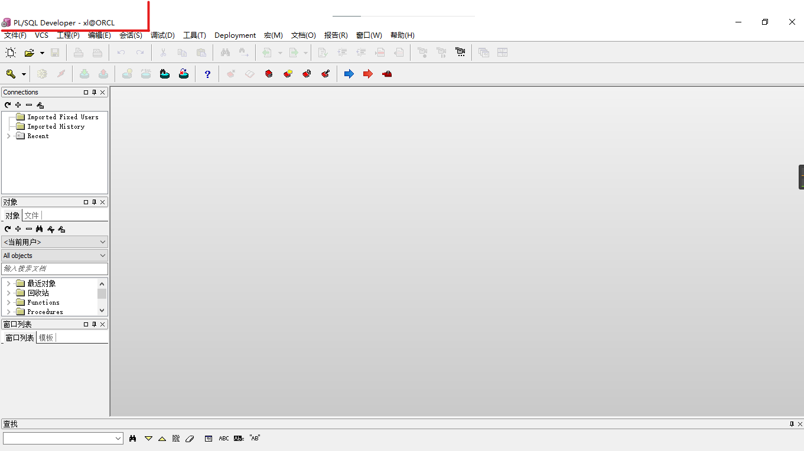Image resolution: width=804 pixels, height=451 pixels.
Task: Open the 帮助(H) menu
Action: 402,35
